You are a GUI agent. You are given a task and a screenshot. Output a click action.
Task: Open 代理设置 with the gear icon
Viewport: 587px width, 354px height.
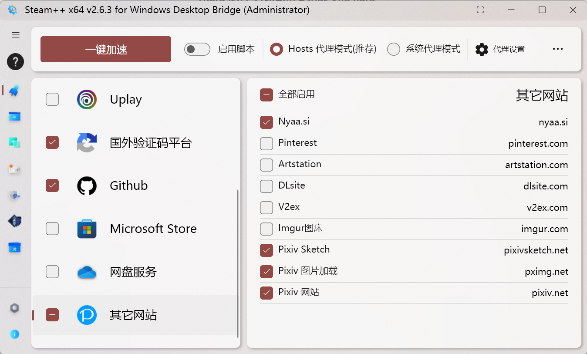(500, 49)
